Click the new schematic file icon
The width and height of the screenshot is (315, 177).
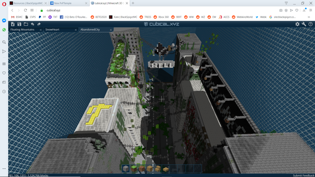[x=13, y=24]
